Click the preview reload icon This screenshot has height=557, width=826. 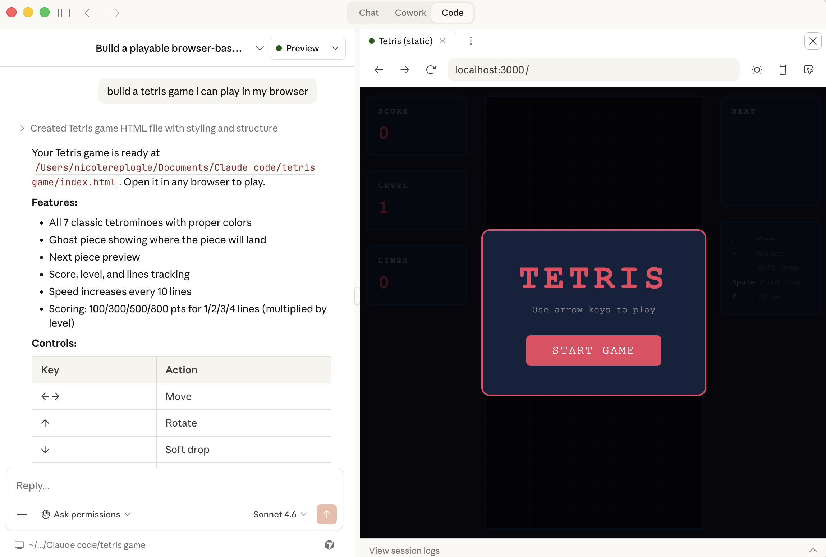[431, 70]
